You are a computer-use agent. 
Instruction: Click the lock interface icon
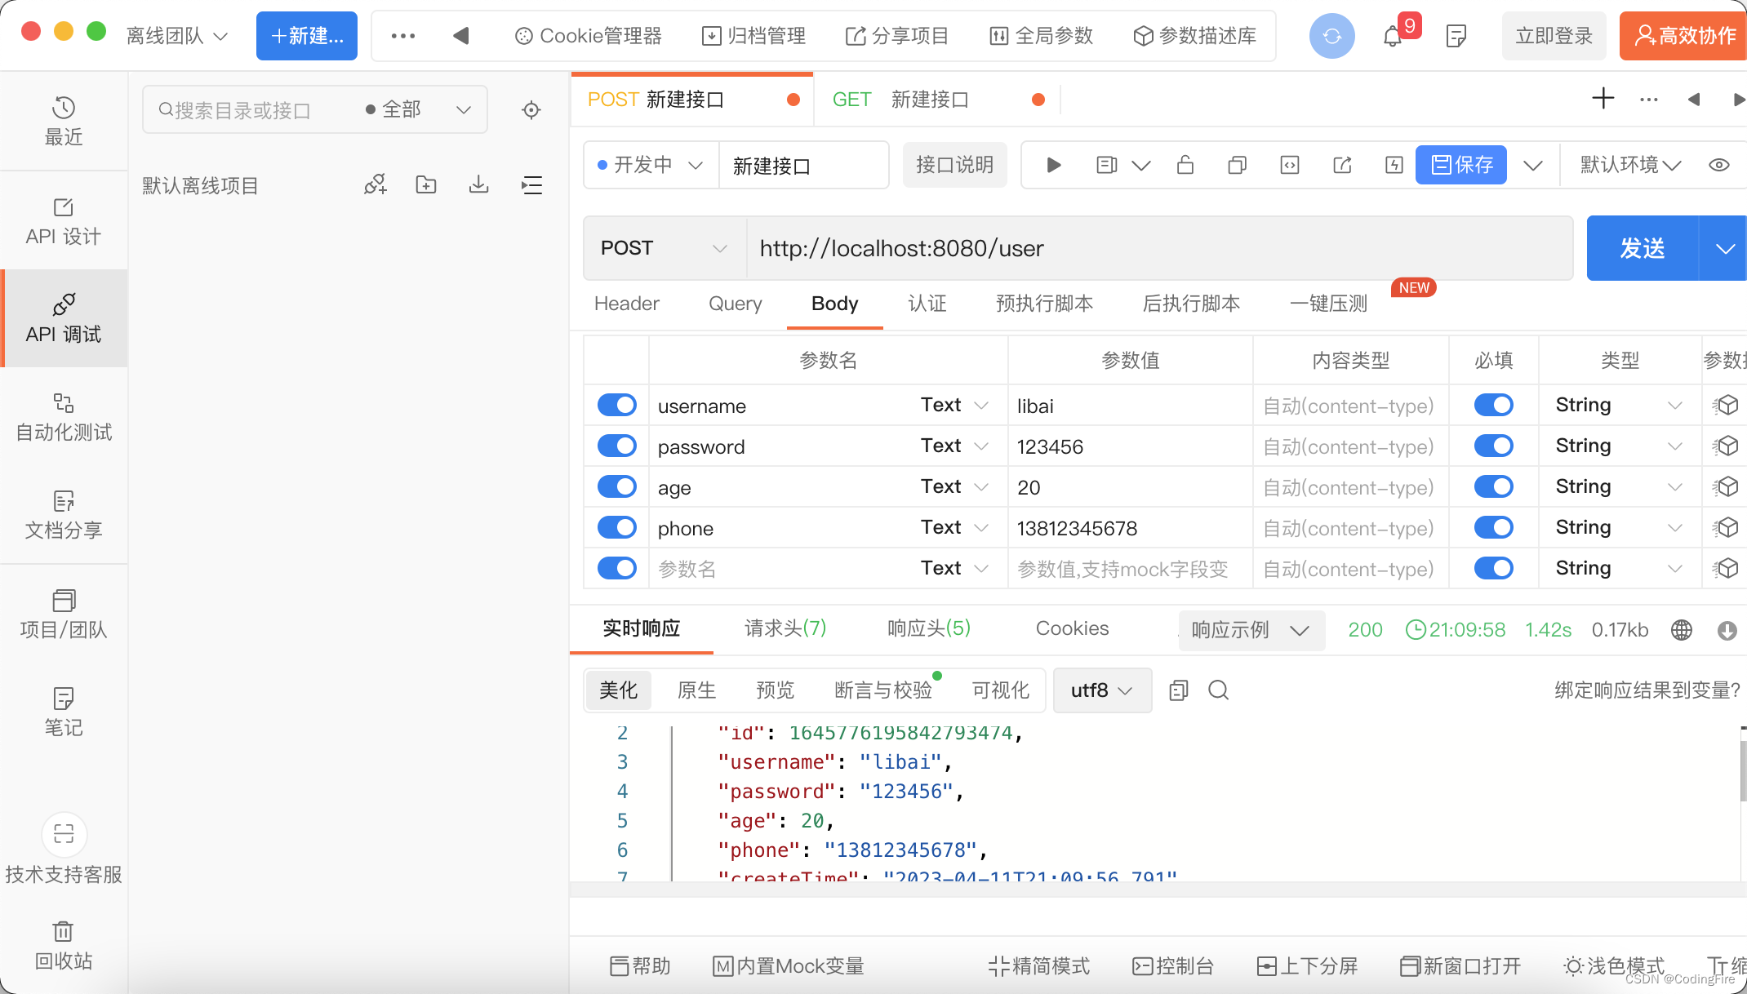click(1185, 166)
